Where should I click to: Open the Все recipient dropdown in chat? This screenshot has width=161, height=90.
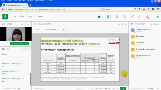click(23, 88)
